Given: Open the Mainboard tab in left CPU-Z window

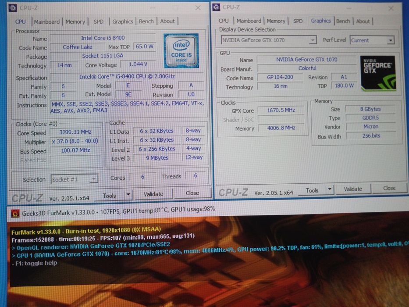Looking at the screenshot, I should pos(47,21).
